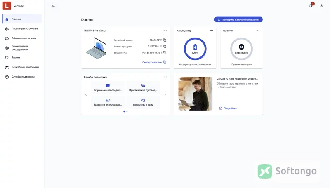Click the laptop illustration image

click(x=97, y=48)
